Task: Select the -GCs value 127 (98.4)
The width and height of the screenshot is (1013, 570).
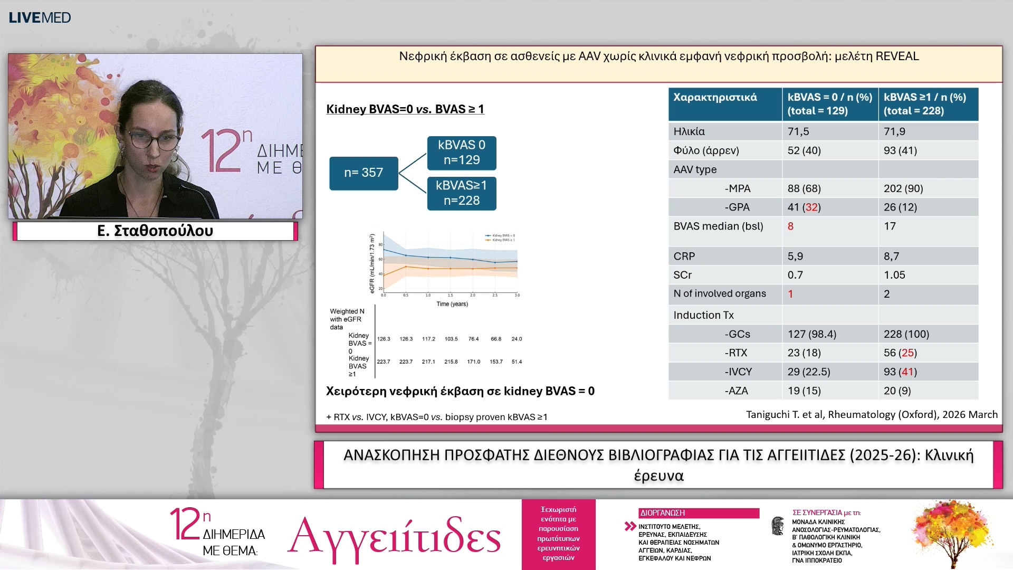Action: click(x=812, y=334)
